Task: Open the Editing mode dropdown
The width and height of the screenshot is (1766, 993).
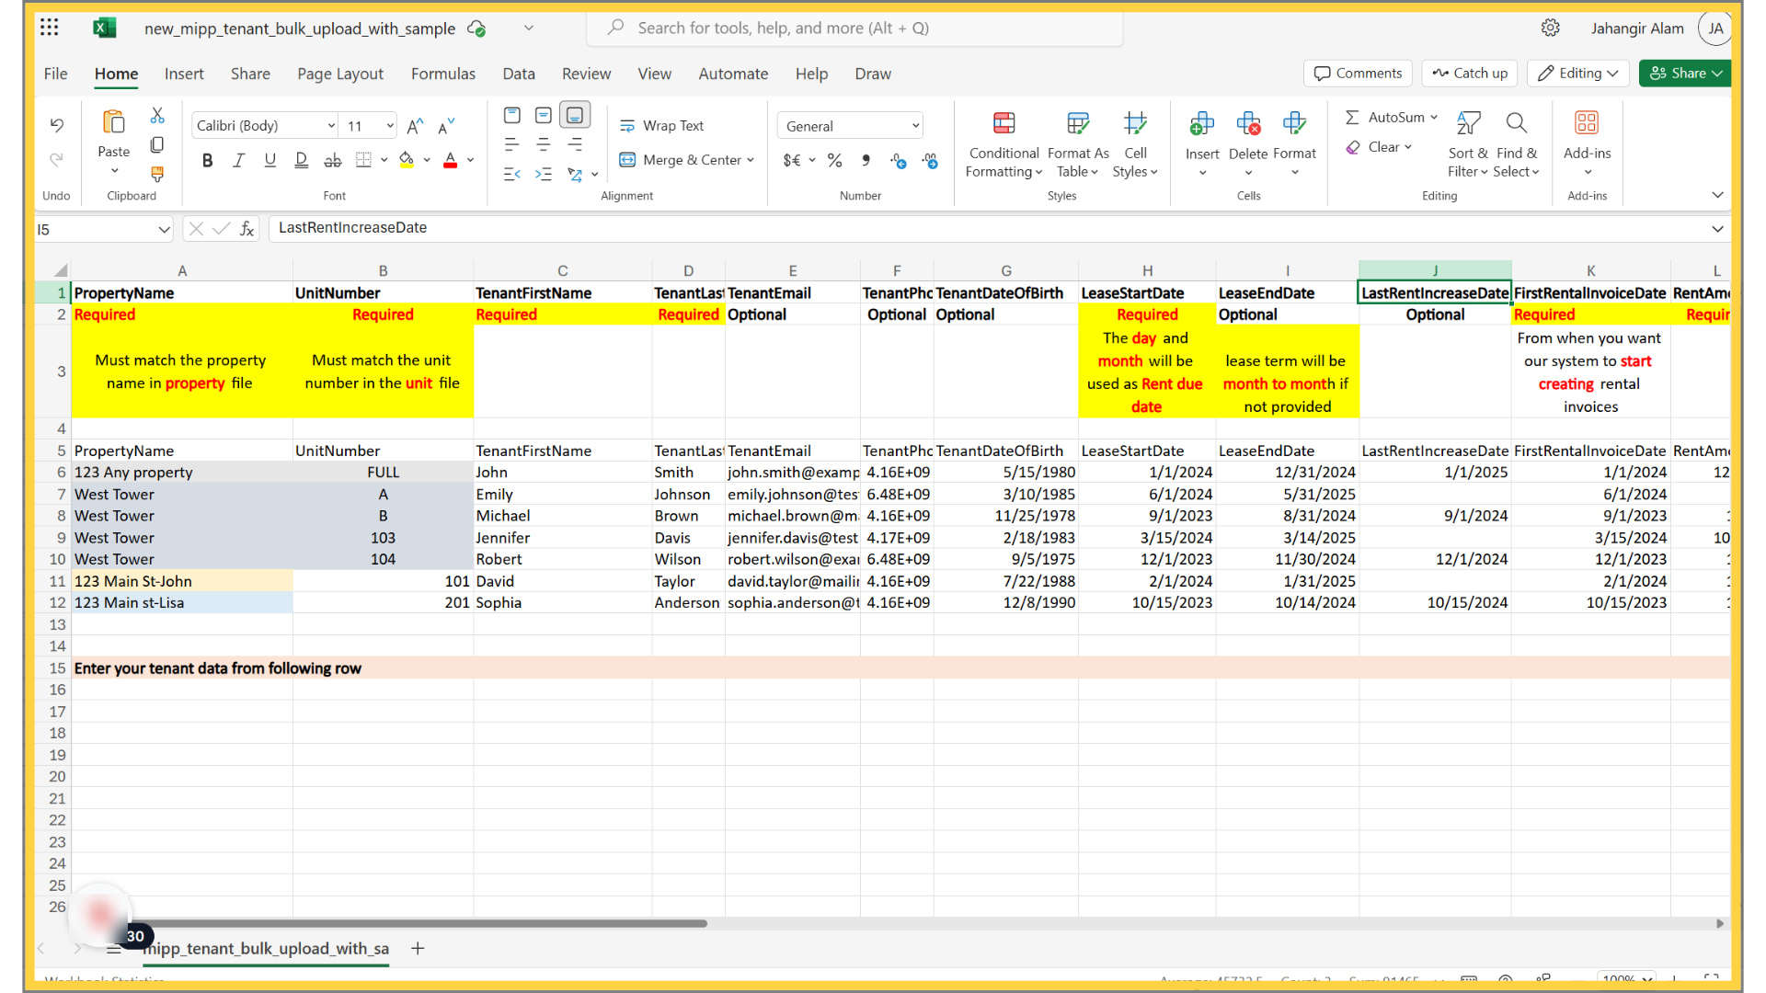Action: (1578, 74)
